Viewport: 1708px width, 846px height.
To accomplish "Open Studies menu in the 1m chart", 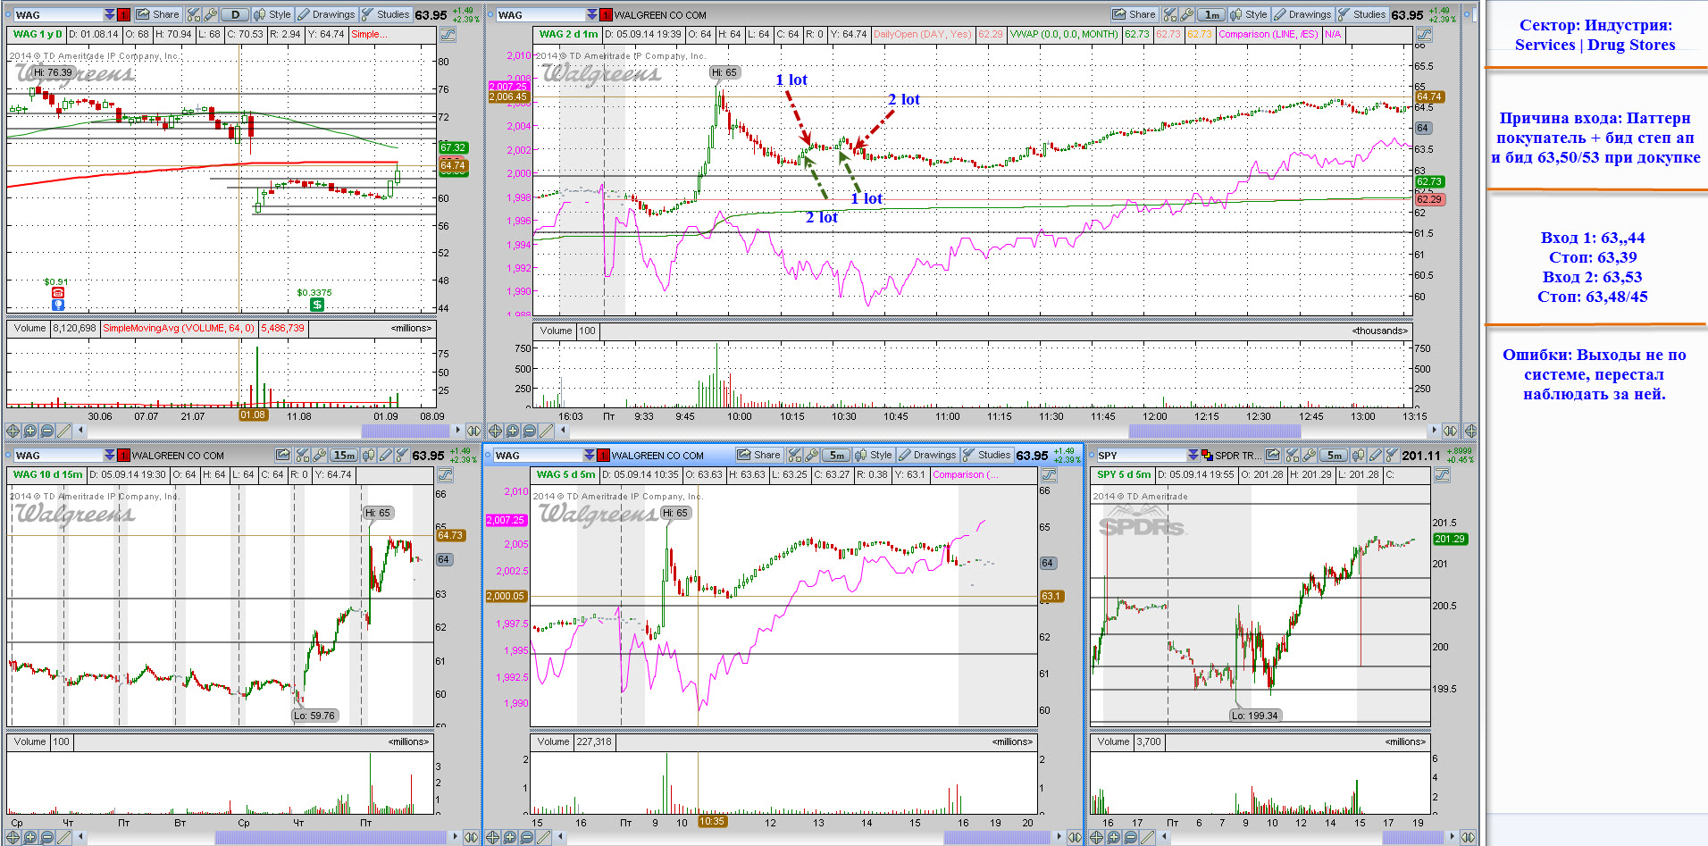I will point(1361,14).
